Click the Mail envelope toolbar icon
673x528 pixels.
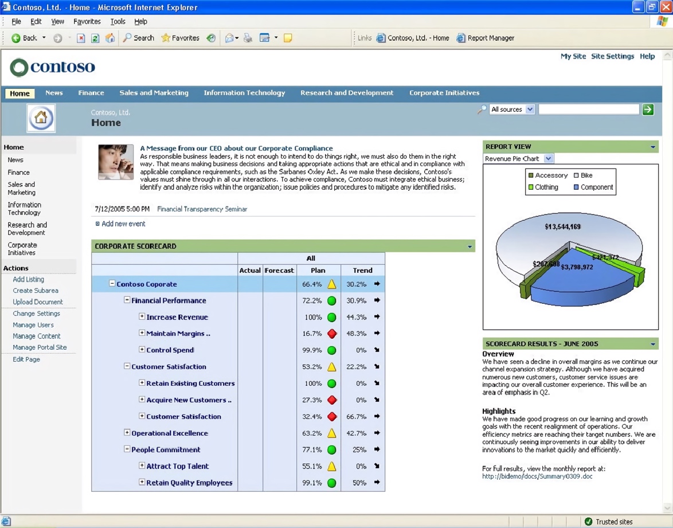click(x=230, y=38)
